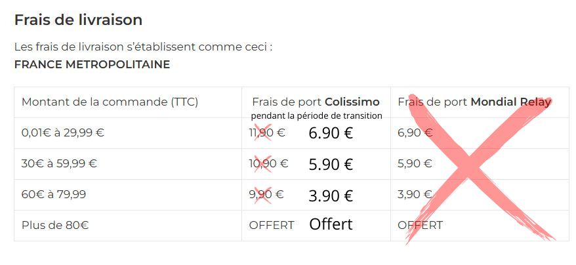Click the Montant de la commande (TTC) header

tap(110, 102)
